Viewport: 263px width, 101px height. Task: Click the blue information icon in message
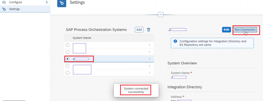tap(175, 41)
